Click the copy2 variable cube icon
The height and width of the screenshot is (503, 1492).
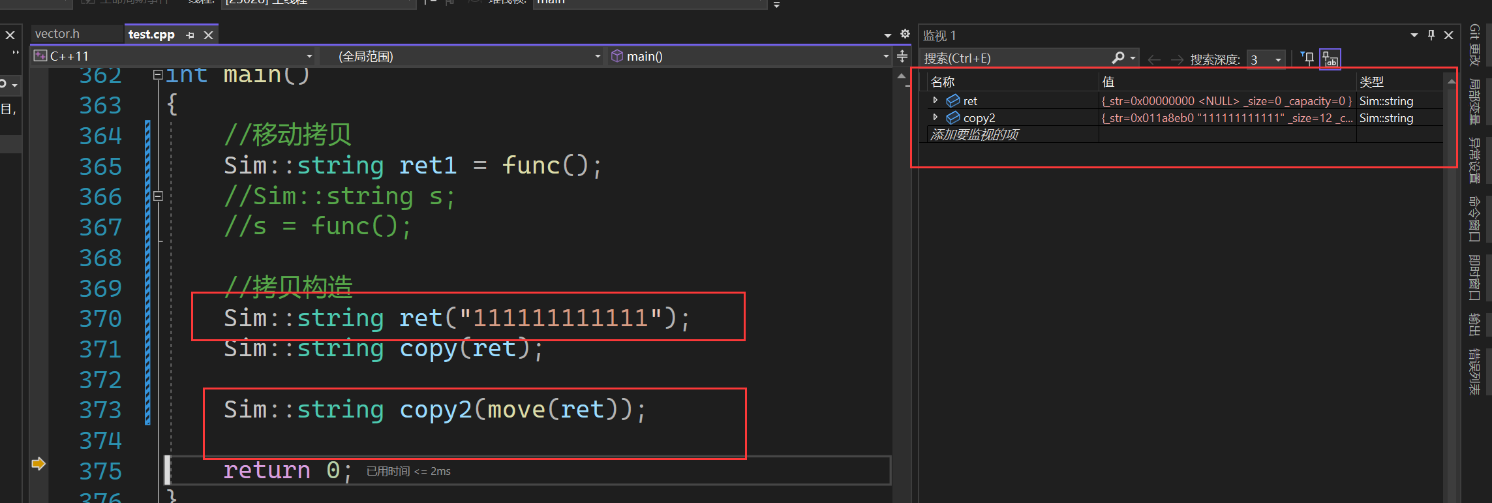point(953,117)
